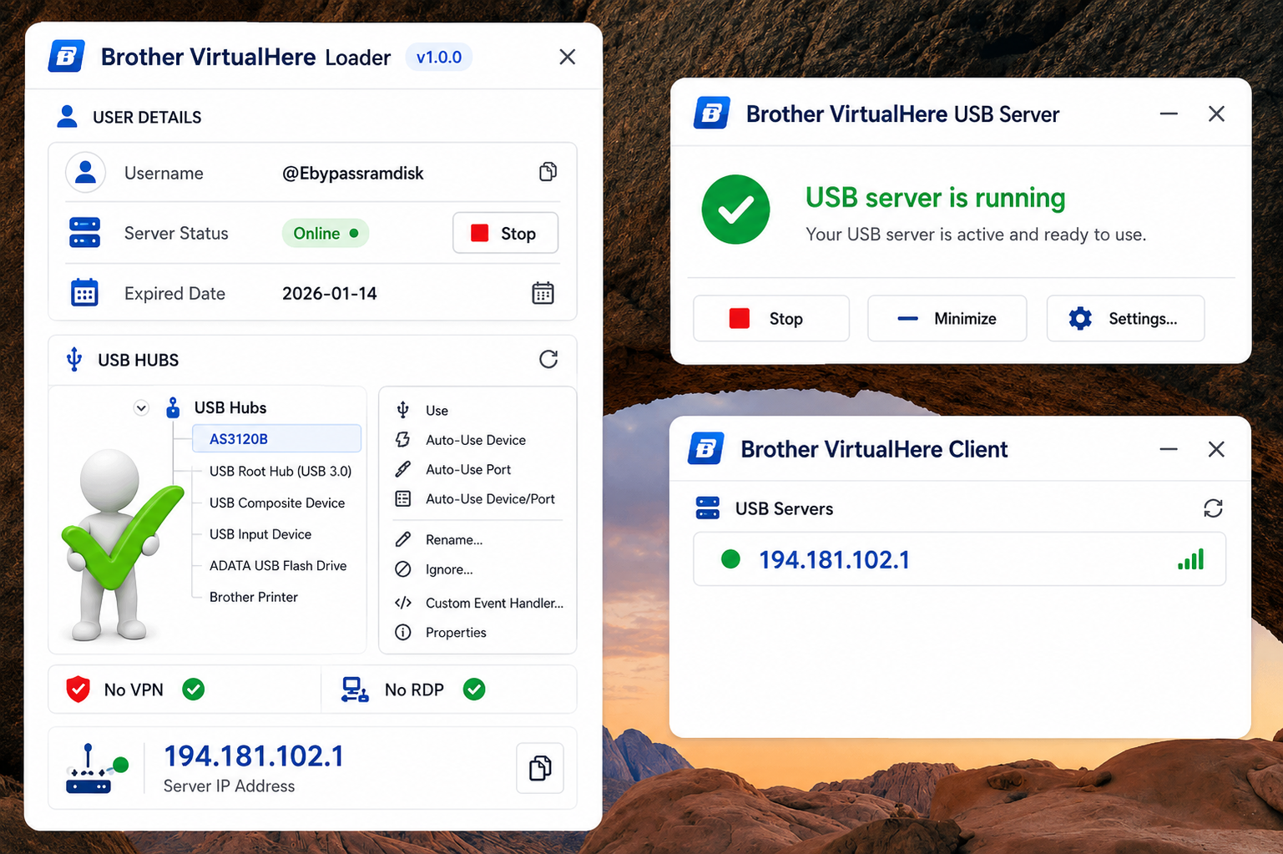This screenshot has width=1283, height=854.
Task: Choose Use from the device context menu
Action: 477,411
